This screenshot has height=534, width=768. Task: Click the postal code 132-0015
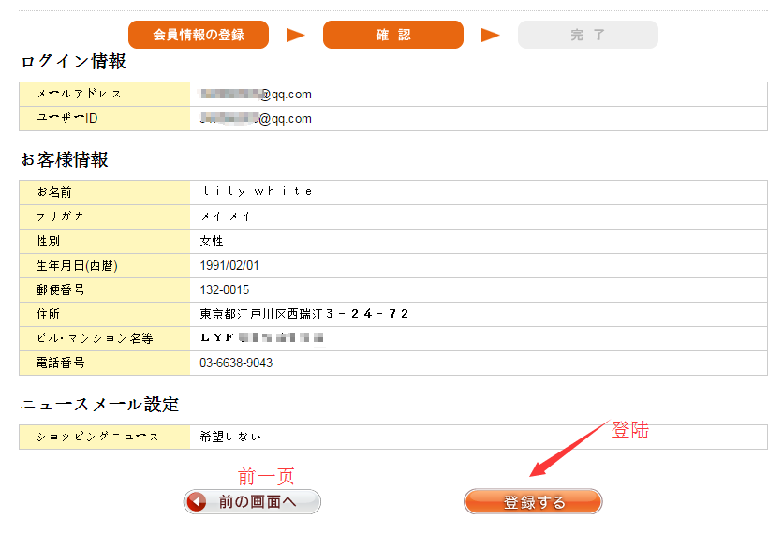[x=225, y=289]
